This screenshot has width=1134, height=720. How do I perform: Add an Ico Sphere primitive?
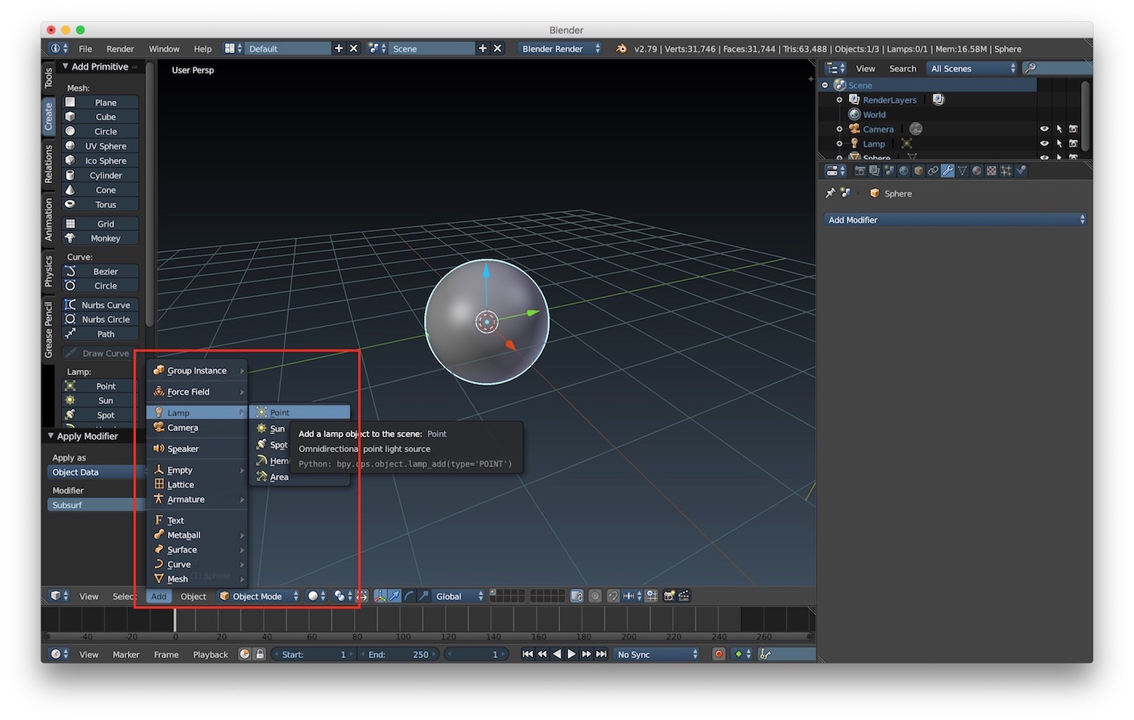pos(101,160)
